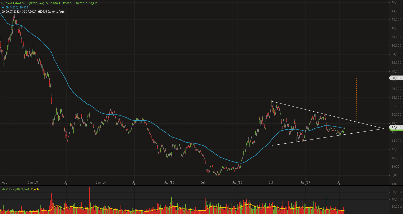
Task: Click the Jan '15 time axis label
Action: tap(169, 183)
